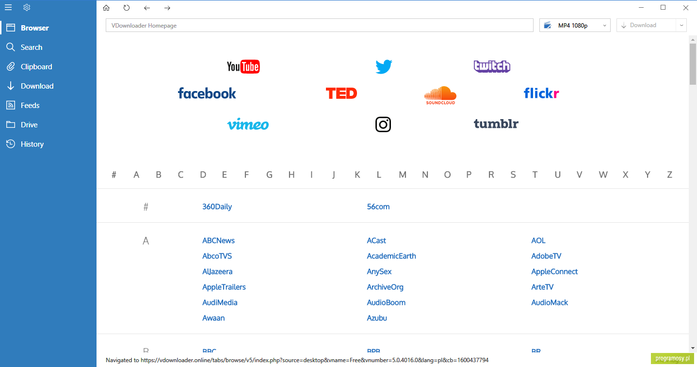The height and width of the screenshot is (367, 697).
Task: Jump to letter G in index
Action: point(269,175)
